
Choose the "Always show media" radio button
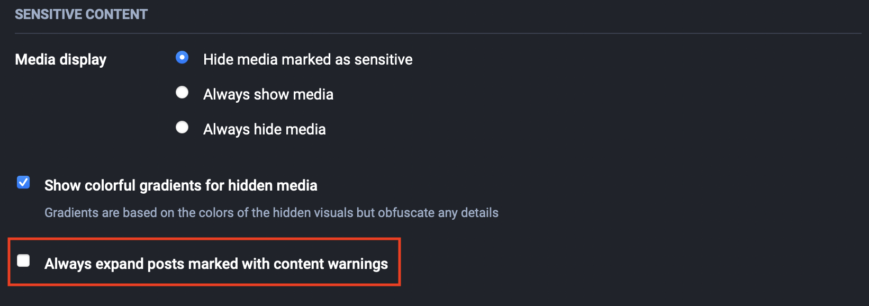coord(182,93)
